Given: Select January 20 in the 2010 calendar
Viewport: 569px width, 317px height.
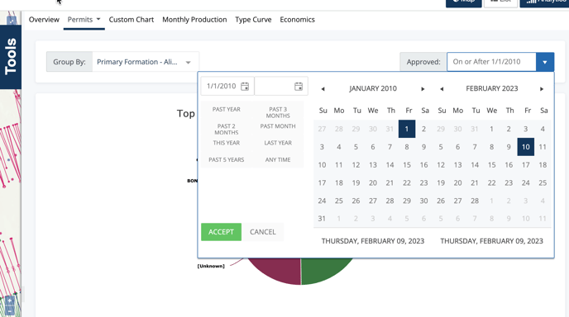Looking at the screenshot, I should pyautogui.click(x=373, y=183).
